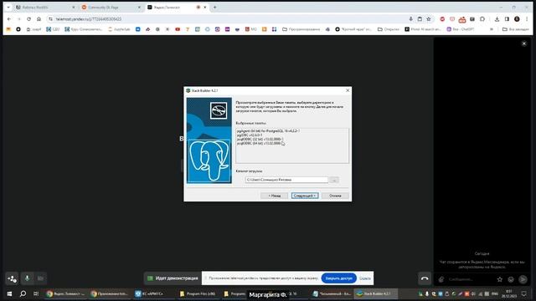Screen dimensions: 536x301
Task: Close the Yandex Telemost browser tab
Action: pyautogui.click(x=204, y=8)
